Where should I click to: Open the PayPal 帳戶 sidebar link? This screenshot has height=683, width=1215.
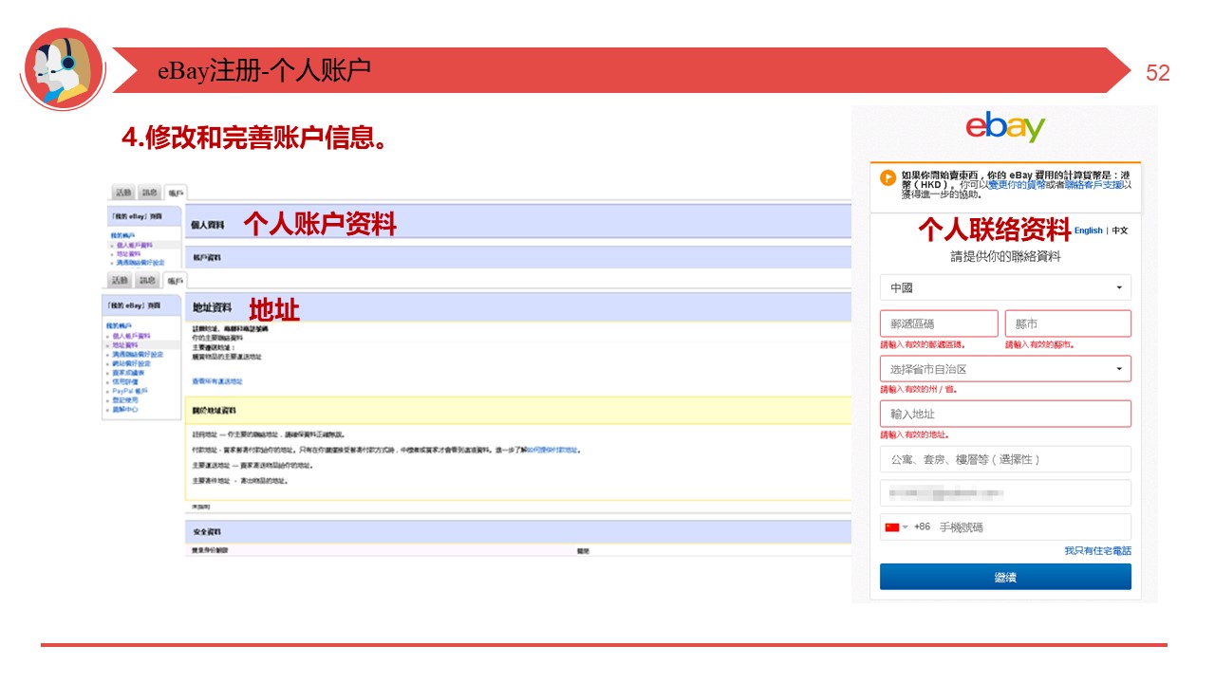pos(129,391)
